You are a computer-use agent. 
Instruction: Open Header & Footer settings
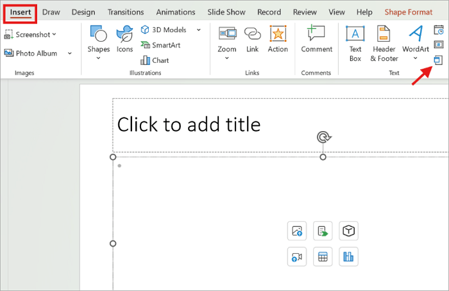pos(384,43)
